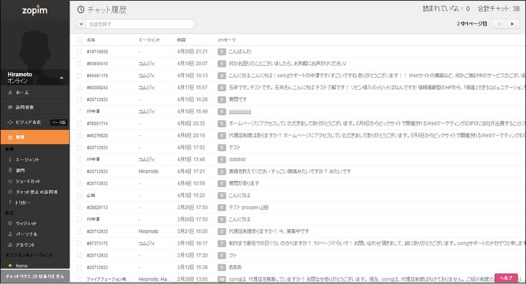The height and width of the screenshot is (284, 526).
Task: Open Hiramoto chat dated 4月4日 17:21
Action: 298,171
